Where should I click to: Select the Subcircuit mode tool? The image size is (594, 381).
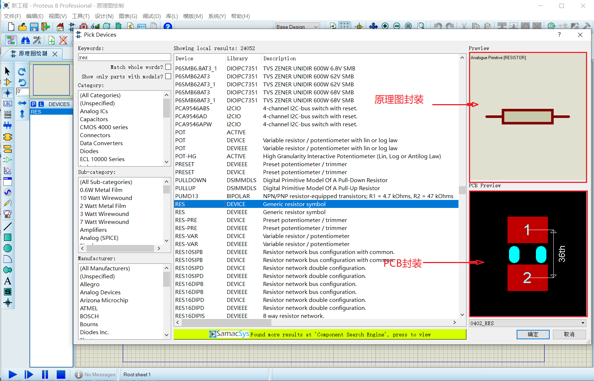click(7, 137)
